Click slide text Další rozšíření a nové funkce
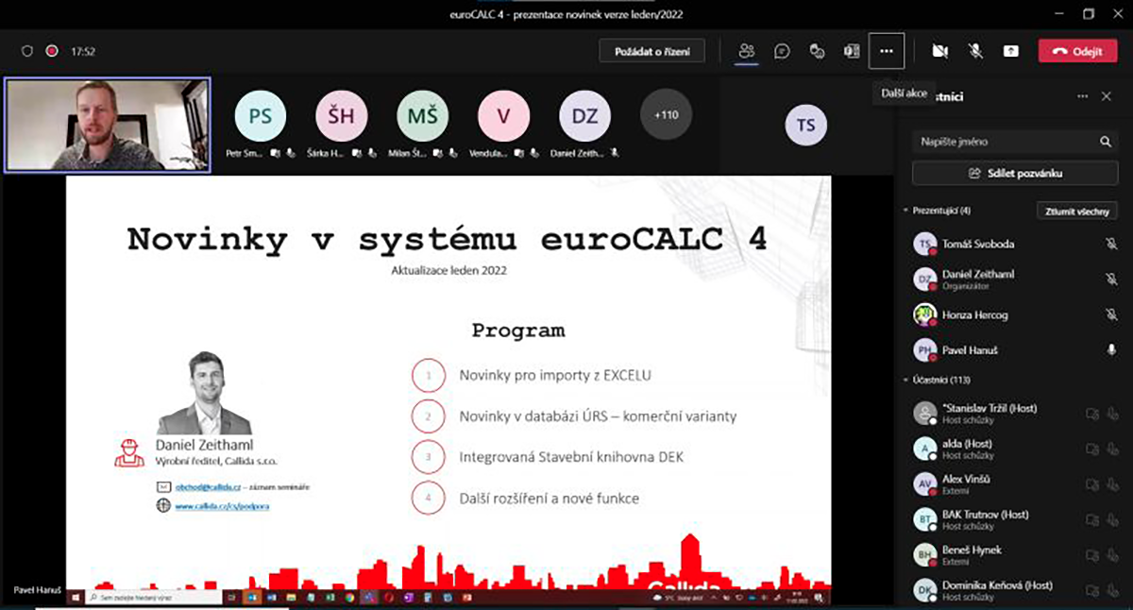Screen dimensions: 1133x610 (549, 498)
